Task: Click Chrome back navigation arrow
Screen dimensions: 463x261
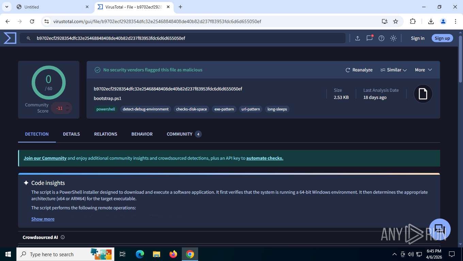Action: click(7, 21)
